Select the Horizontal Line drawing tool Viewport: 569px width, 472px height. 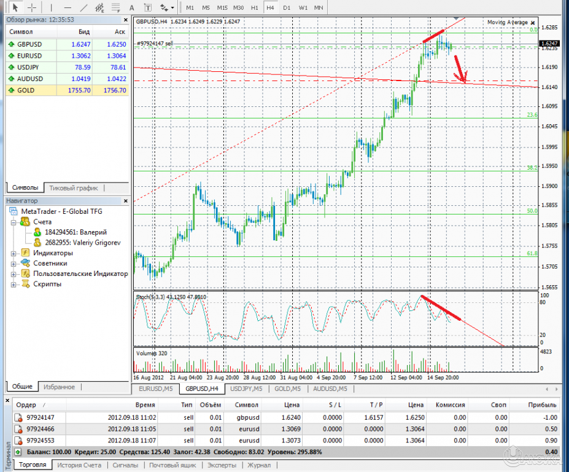pyautogui.click(x=68, y=7)
